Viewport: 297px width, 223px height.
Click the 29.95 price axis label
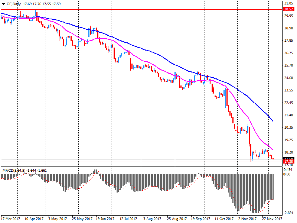pos(289,16)
